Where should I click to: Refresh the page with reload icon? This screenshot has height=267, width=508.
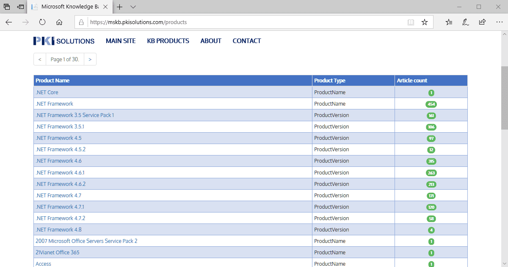[x=42, y=22]
